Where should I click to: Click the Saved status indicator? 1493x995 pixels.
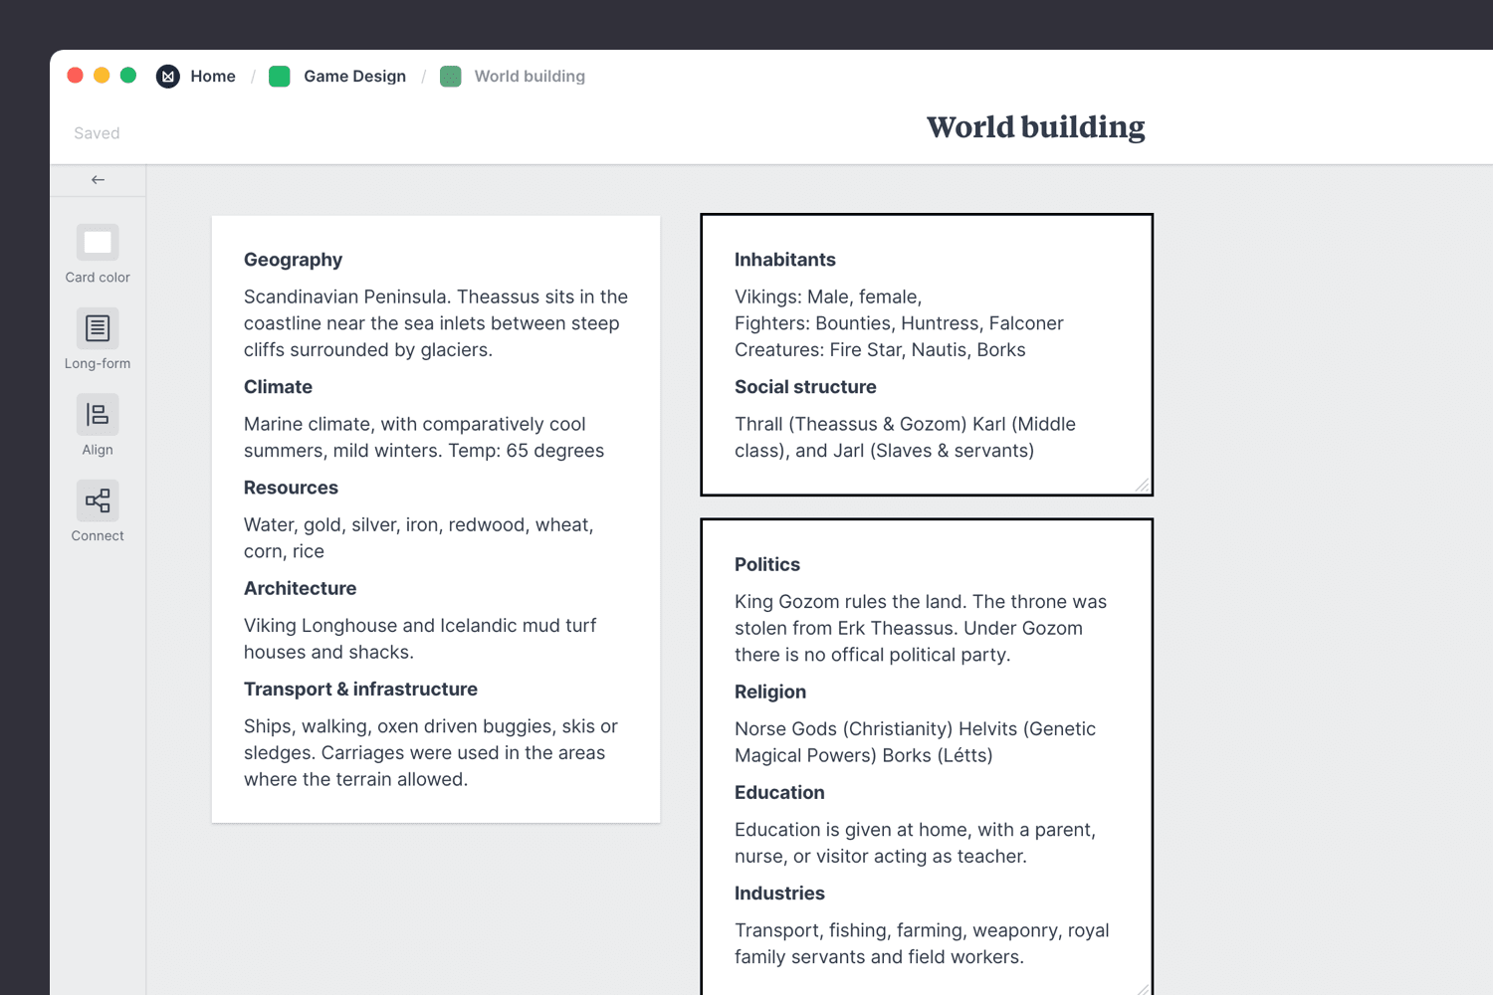coord(96,132)
